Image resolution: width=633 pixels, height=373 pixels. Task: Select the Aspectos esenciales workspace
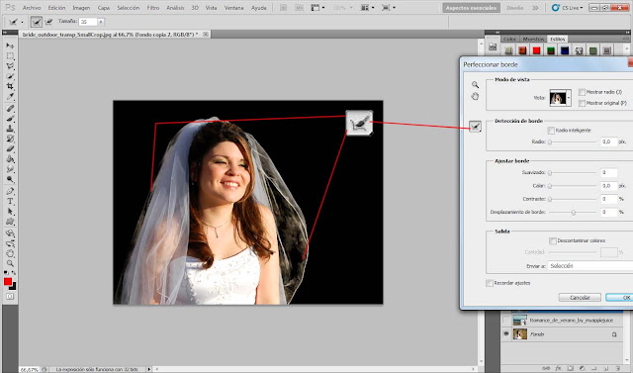[471, 8]
